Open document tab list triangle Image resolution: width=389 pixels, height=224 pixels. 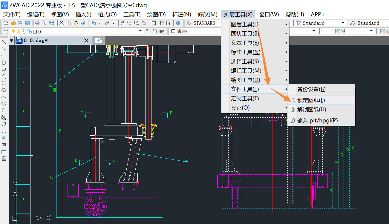12,41
